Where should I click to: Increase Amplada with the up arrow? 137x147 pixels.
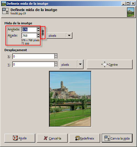coord(38,28)
